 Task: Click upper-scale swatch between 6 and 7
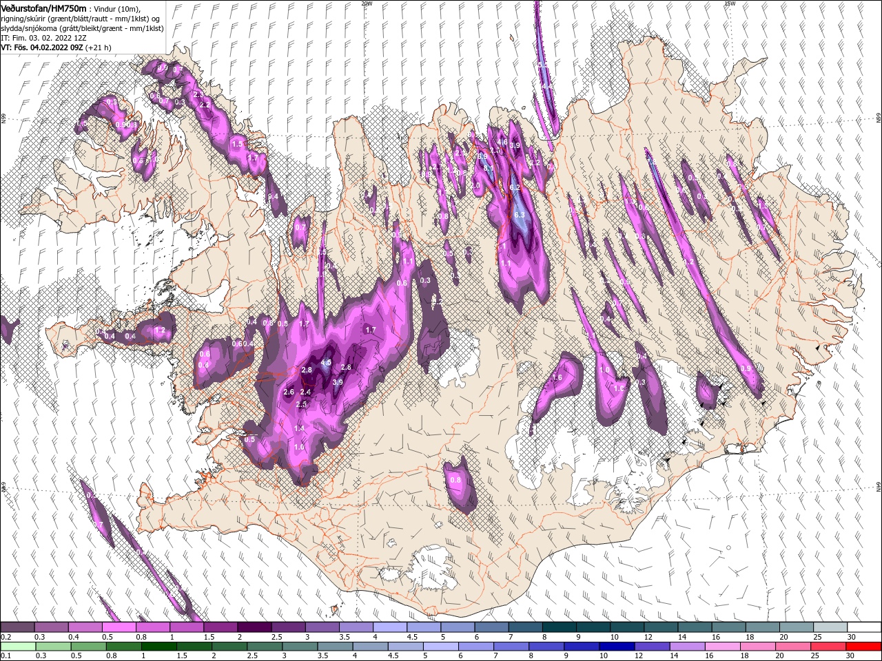(x=491, y=627)
